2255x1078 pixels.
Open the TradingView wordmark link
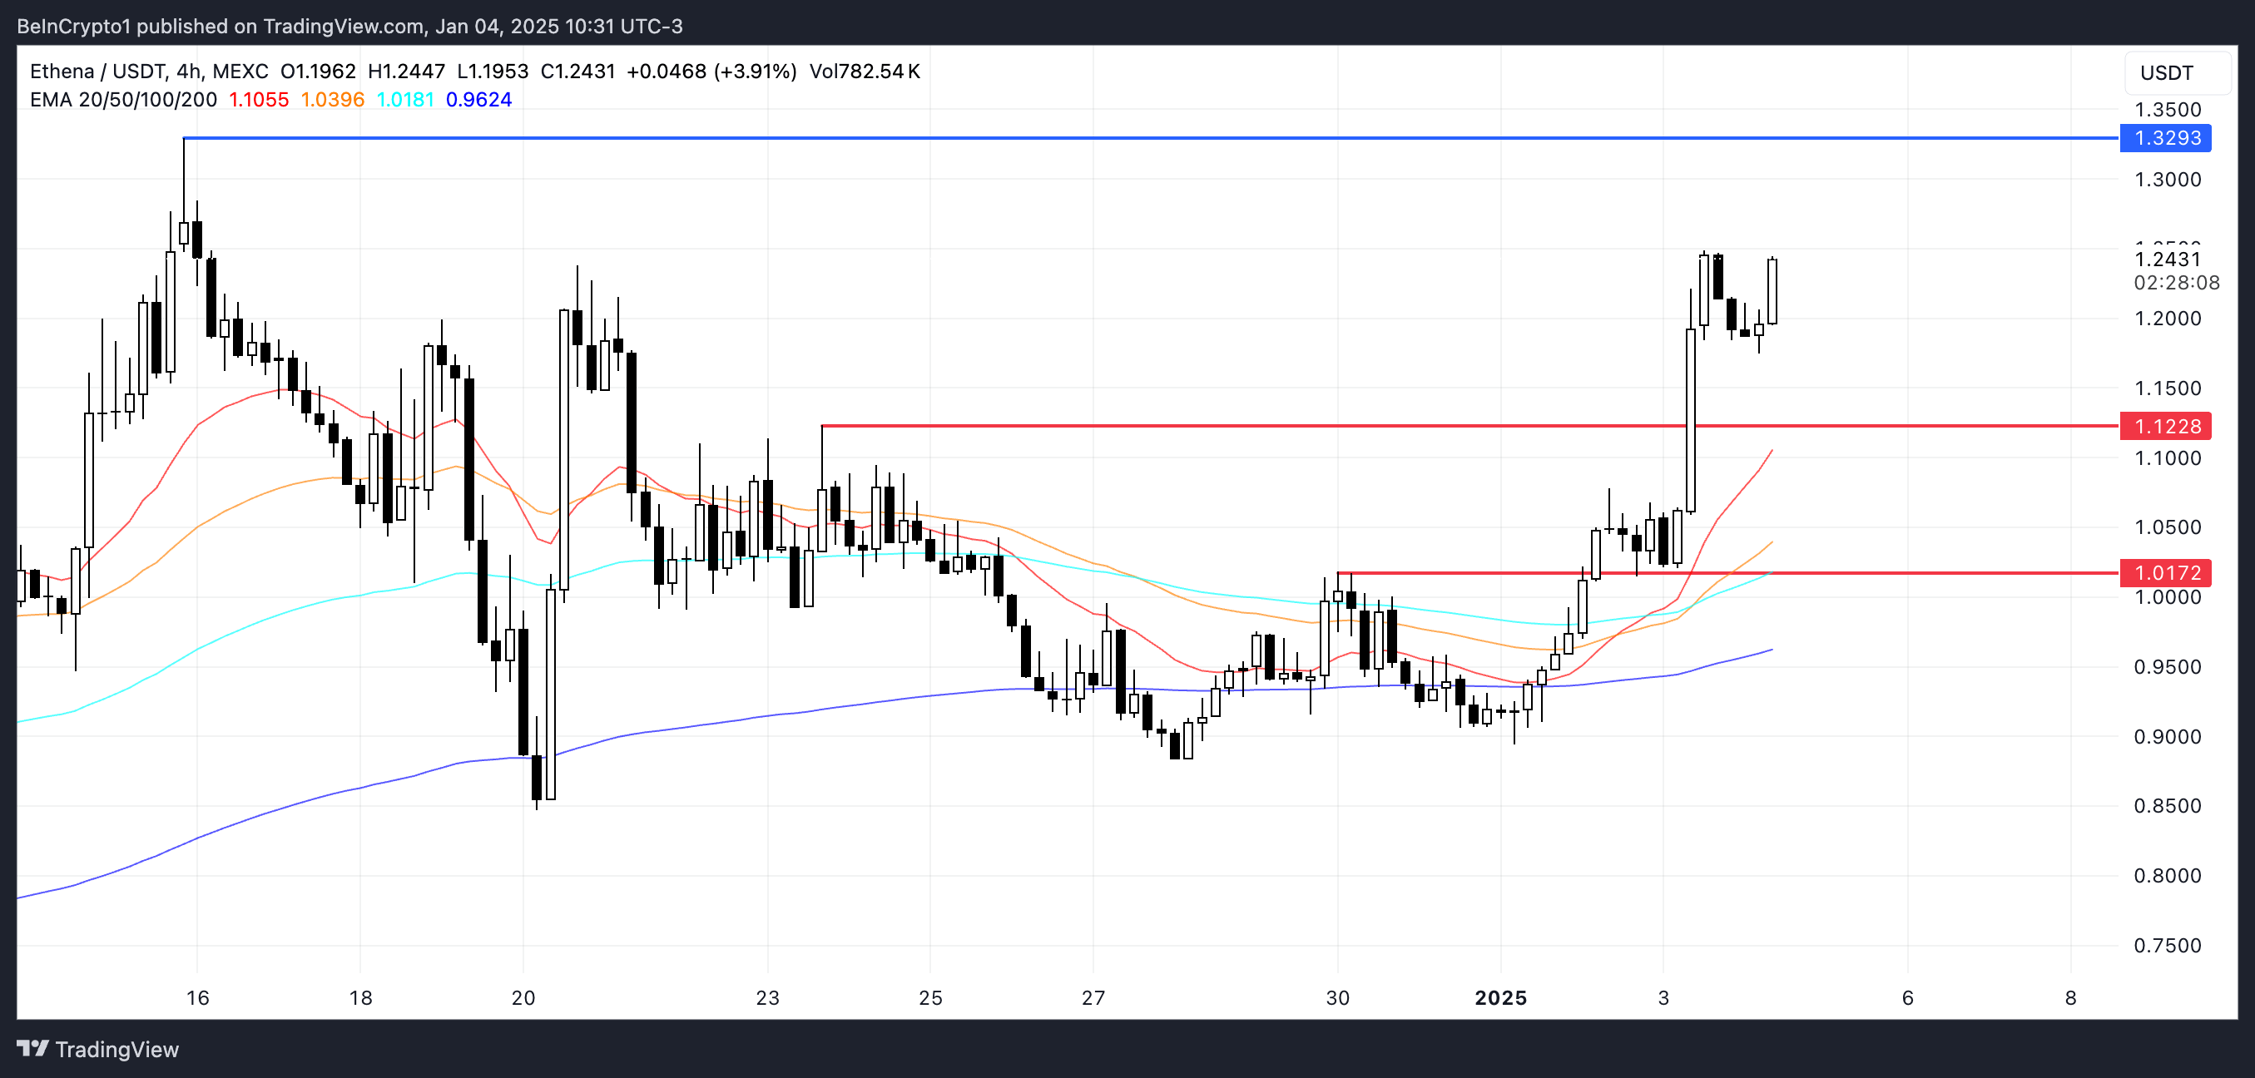116,1049
